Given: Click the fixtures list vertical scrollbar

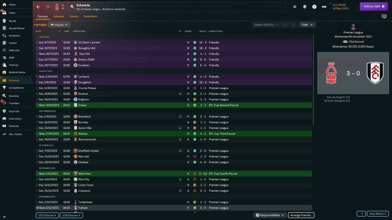Looking at the screenshot, I should click(x=313, y=79).
